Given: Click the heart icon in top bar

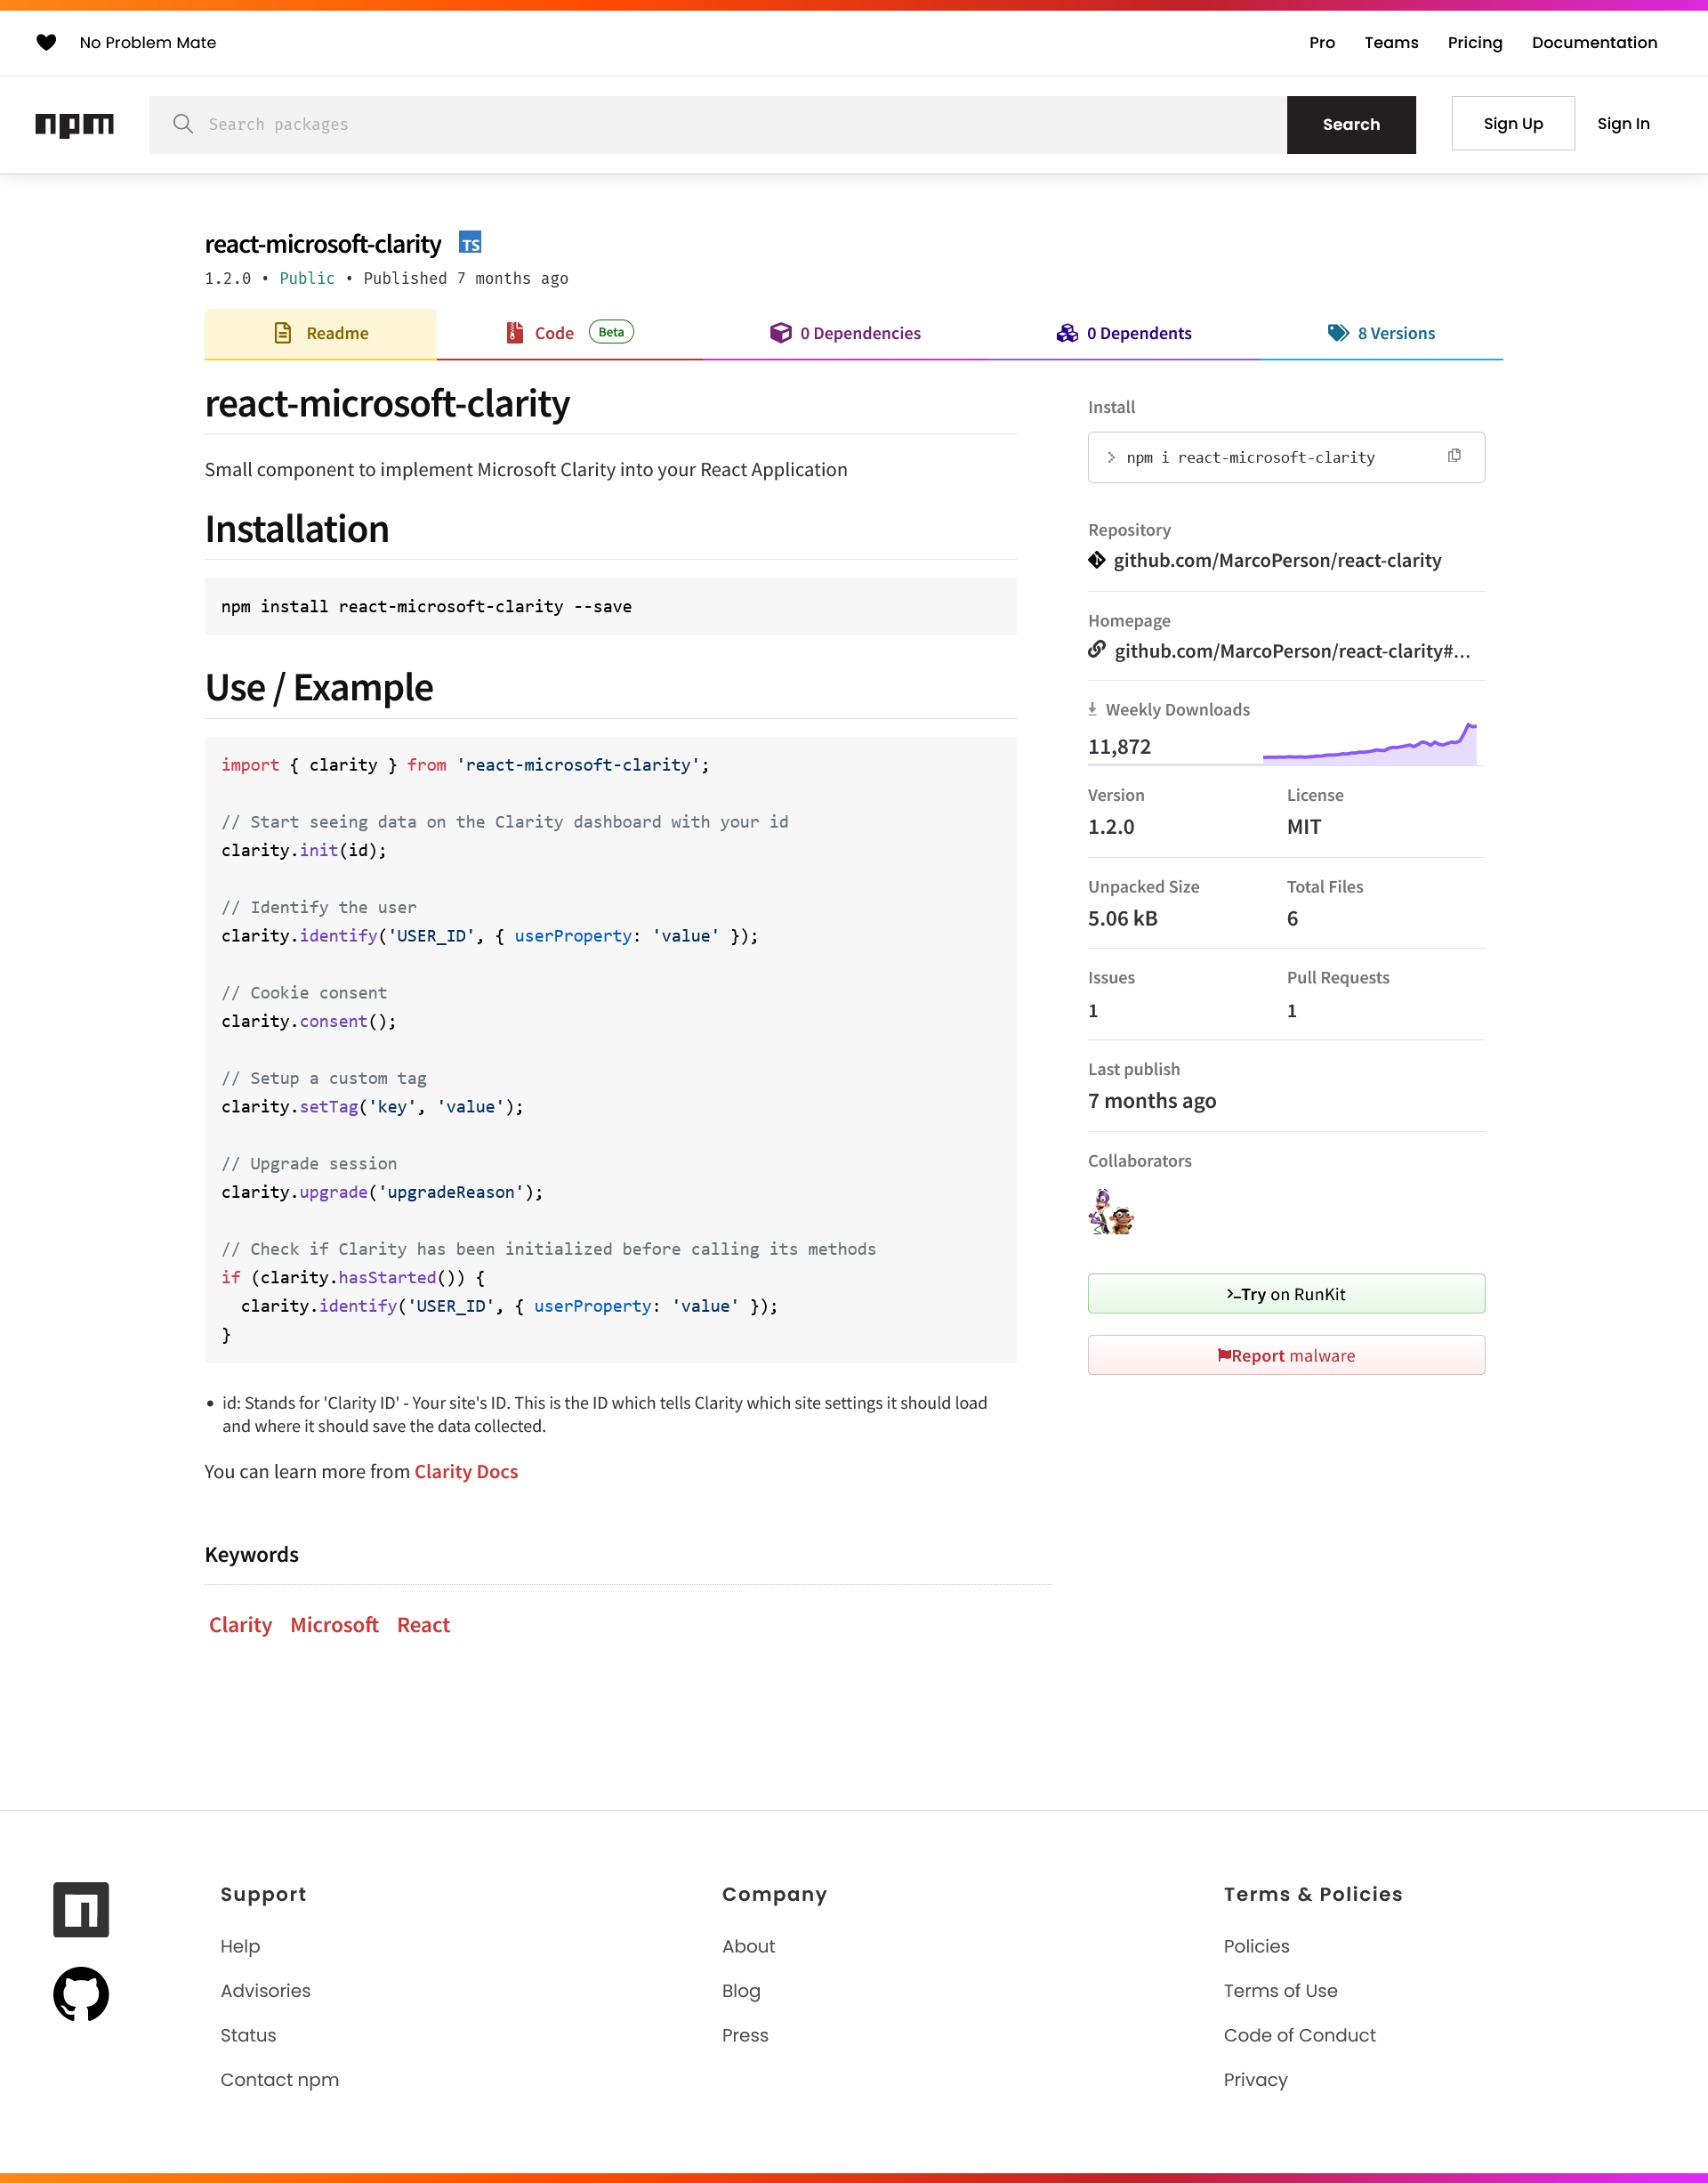Looking at the screenshot, I should pos(46,42).
